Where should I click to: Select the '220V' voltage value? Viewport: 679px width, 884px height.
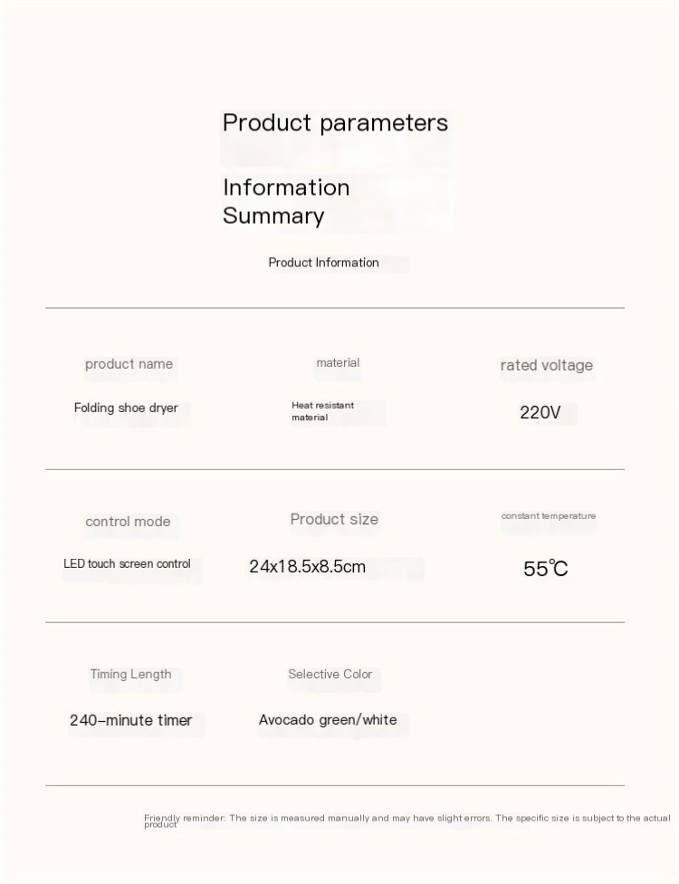540,413
